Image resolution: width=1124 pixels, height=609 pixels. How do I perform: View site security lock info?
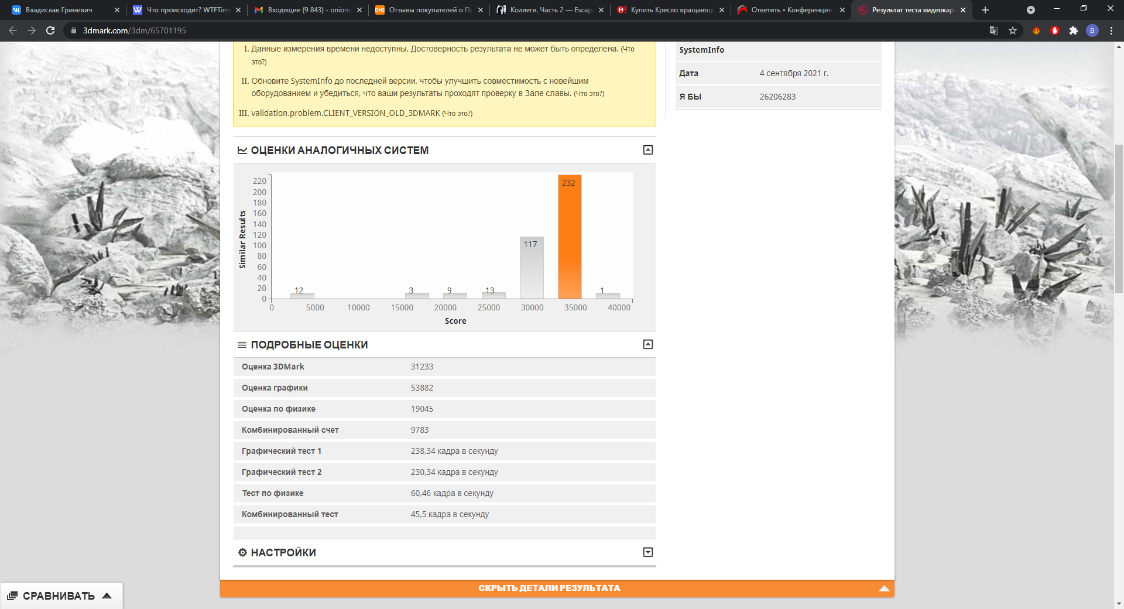(73, 30)
